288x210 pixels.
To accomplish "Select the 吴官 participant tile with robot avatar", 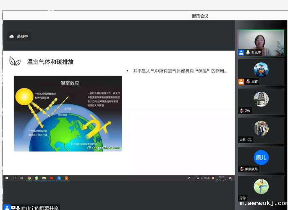I will pyautogui.click(x=261, y=72).
